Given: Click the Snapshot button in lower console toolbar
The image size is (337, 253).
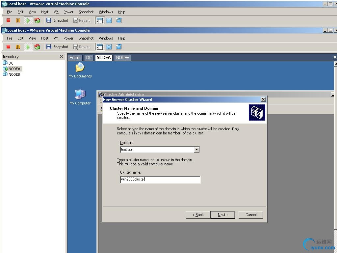Looking at the screenshot, I should click(57, 47).
